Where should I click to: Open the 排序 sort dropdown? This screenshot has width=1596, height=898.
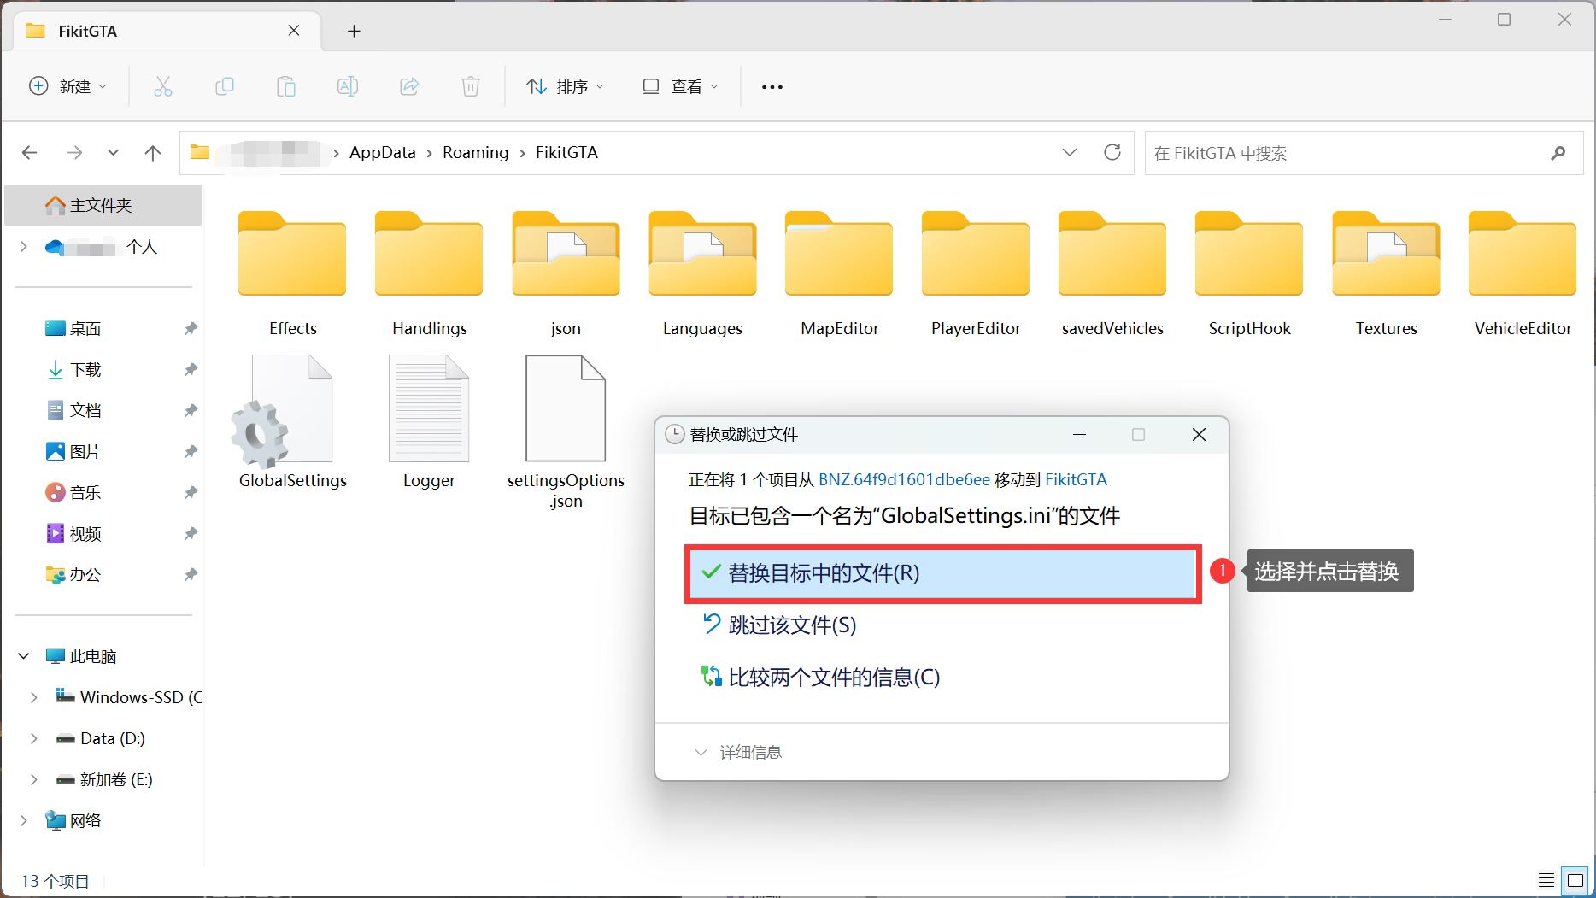point(565,86)
